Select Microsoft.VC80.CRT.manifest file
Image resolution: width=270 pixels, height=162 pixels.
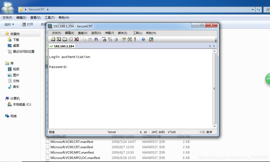pos(72,142)
